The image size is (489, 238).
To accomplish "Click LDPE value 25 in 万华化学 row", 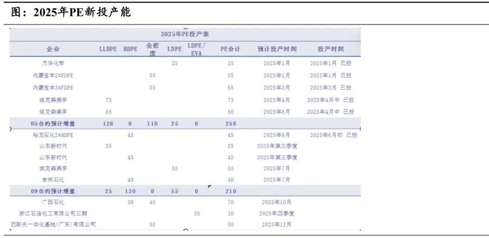I will tap(175, 63).
